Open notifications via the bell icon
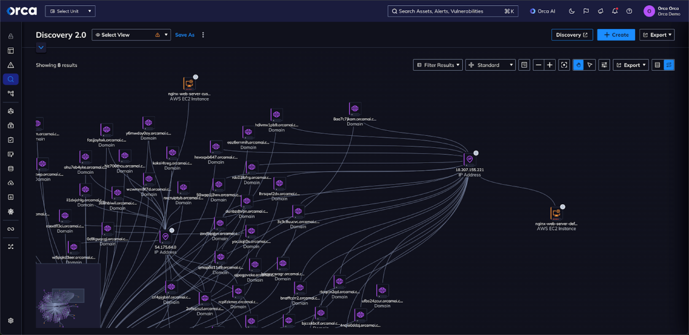Image resolution: width=689 pixels, height=335 pixels. 614,10
